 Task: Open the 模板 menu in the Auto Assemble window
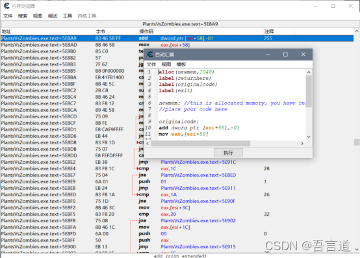click(x=181, y=64)
